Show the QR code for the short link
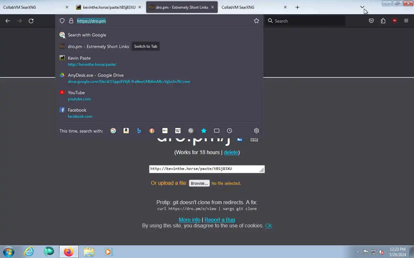The height and width of the screenshot is (258, 414). point(254,140)
